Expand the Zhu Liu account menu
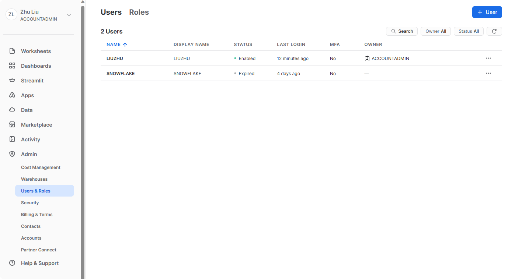Image resolution: width=515 pixels, height=279 pixels. pos(69,15)
